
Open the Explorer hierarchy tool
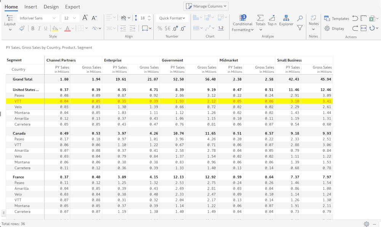pyautogui.click(x=286, y=20)
